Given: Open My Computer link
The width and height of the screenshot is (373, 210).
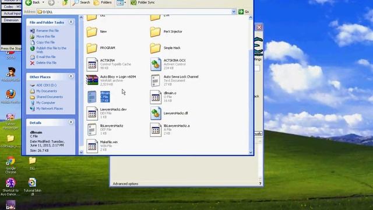Looking at the screenshot, I should coord(45,103).
